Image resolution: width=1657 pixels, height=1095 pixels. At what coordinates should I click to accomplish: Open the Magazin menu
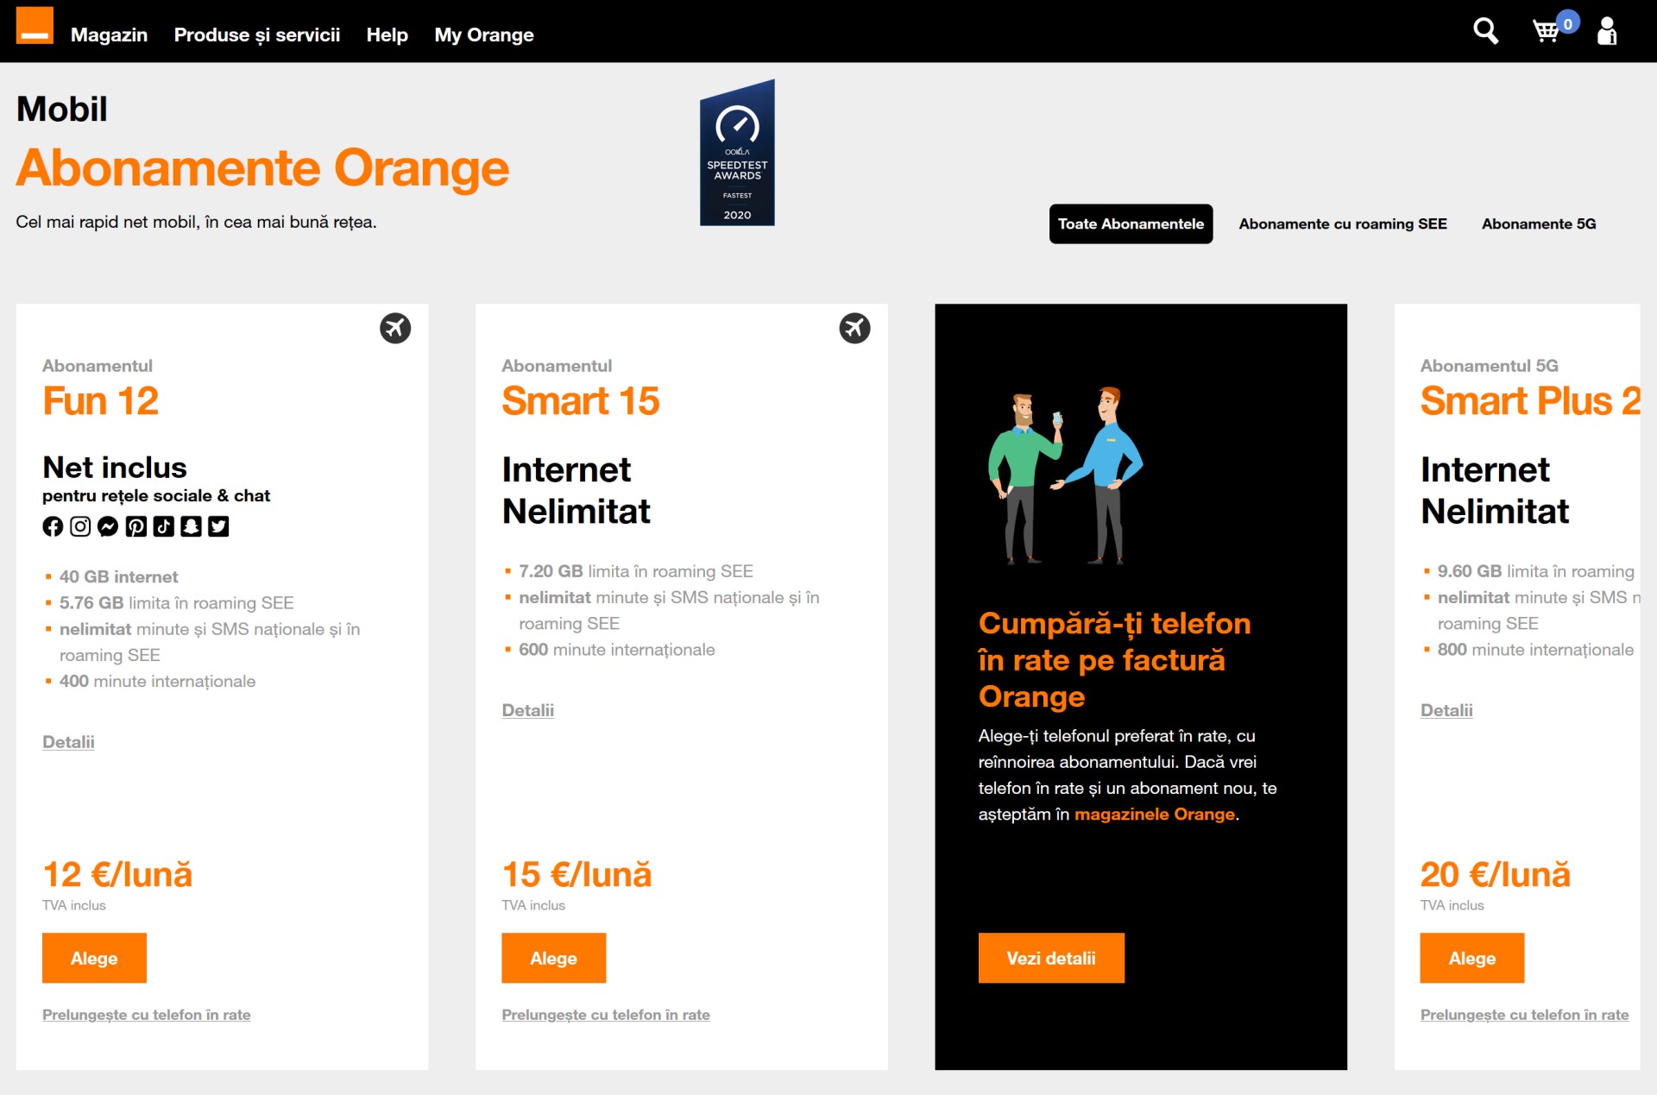109,35
